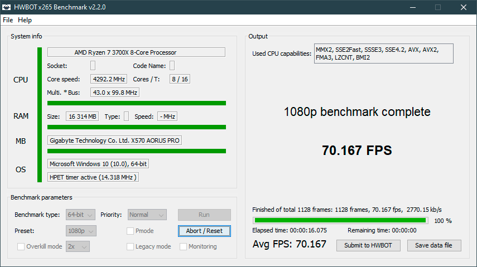Click the Gigabyte X570 AORUS PRO motherboard field
This screenshot has height=267, width=477.
coord(114,140)
